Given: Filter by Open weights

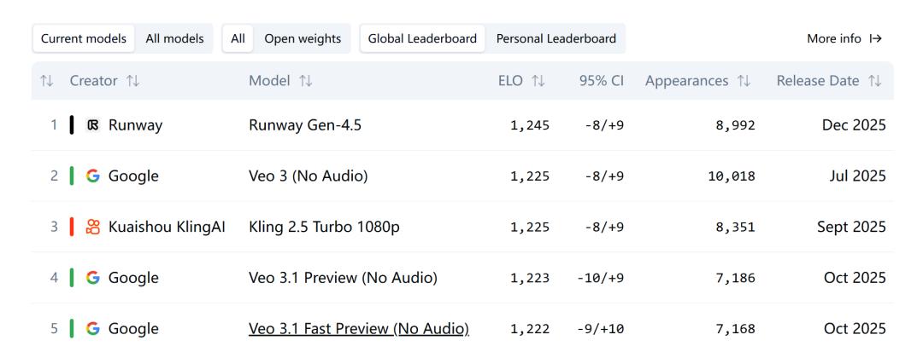Looking at the screenshot, I should coord(303,38).
